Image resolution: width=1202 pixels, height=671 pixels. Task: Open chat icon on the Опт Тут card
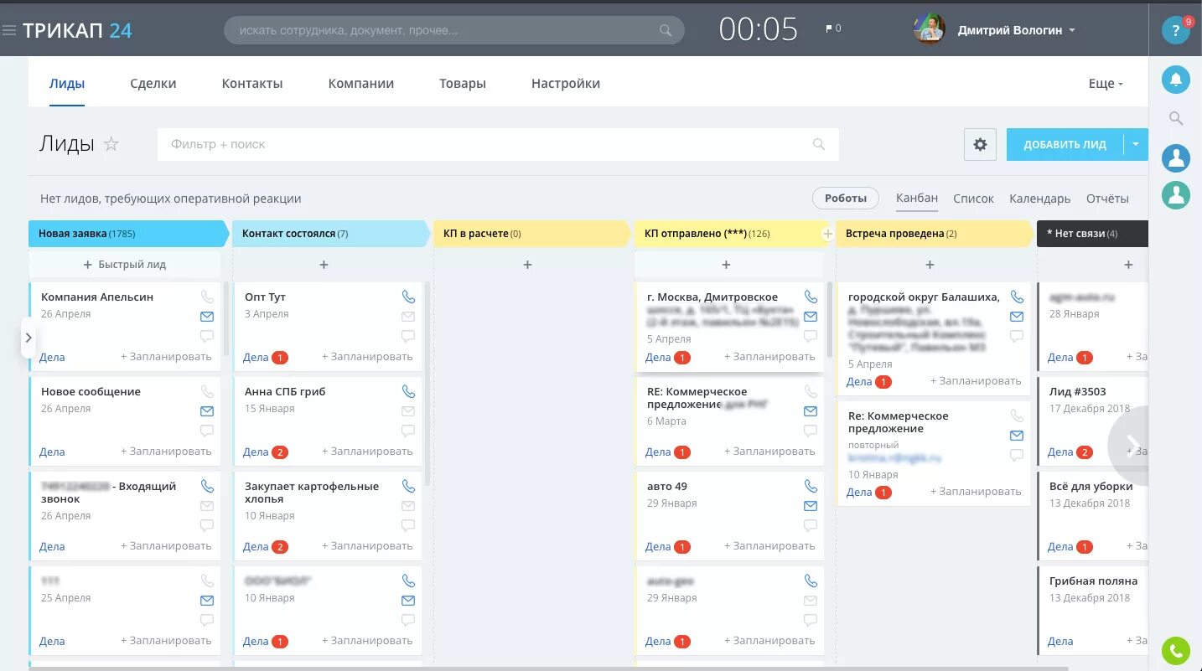(408, 335)
